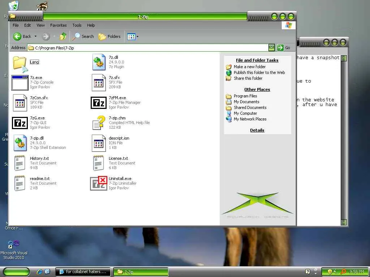Screen dimensions: 370x277
Task: Open Microsoft Visual Studio 2010 desktop shortcut
Action: point(14,250)
